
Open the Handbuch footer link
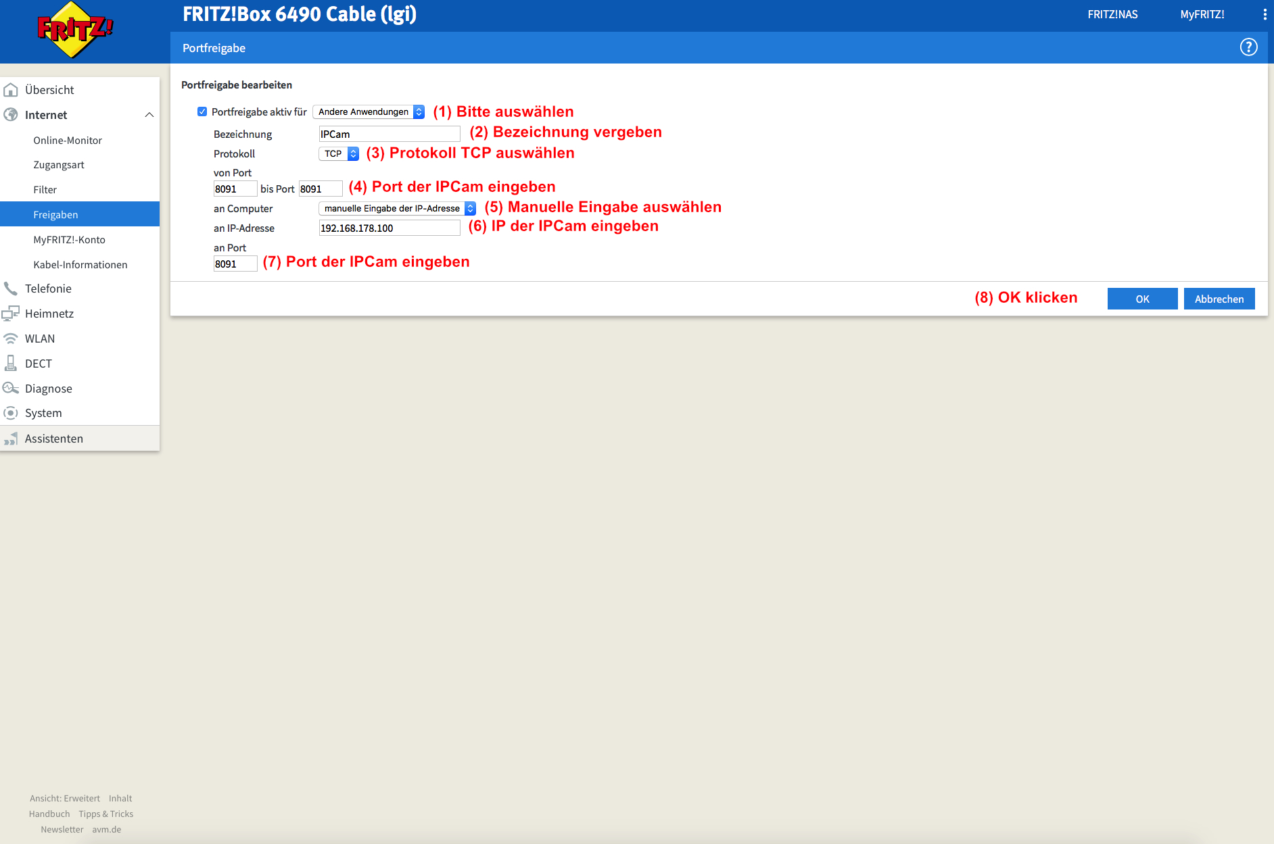coord(49,814)
